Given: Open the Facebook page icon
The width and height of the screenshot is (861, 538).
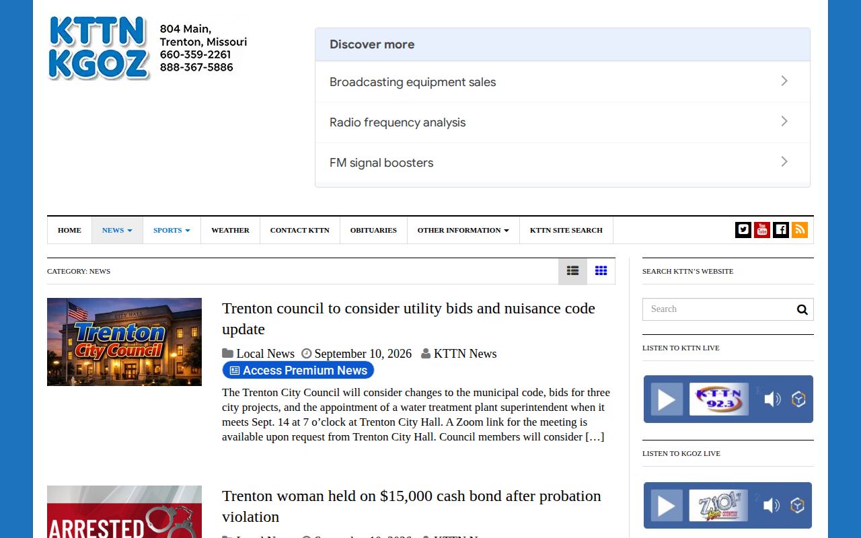Looking at the screenshot, I should pos(781,230).
